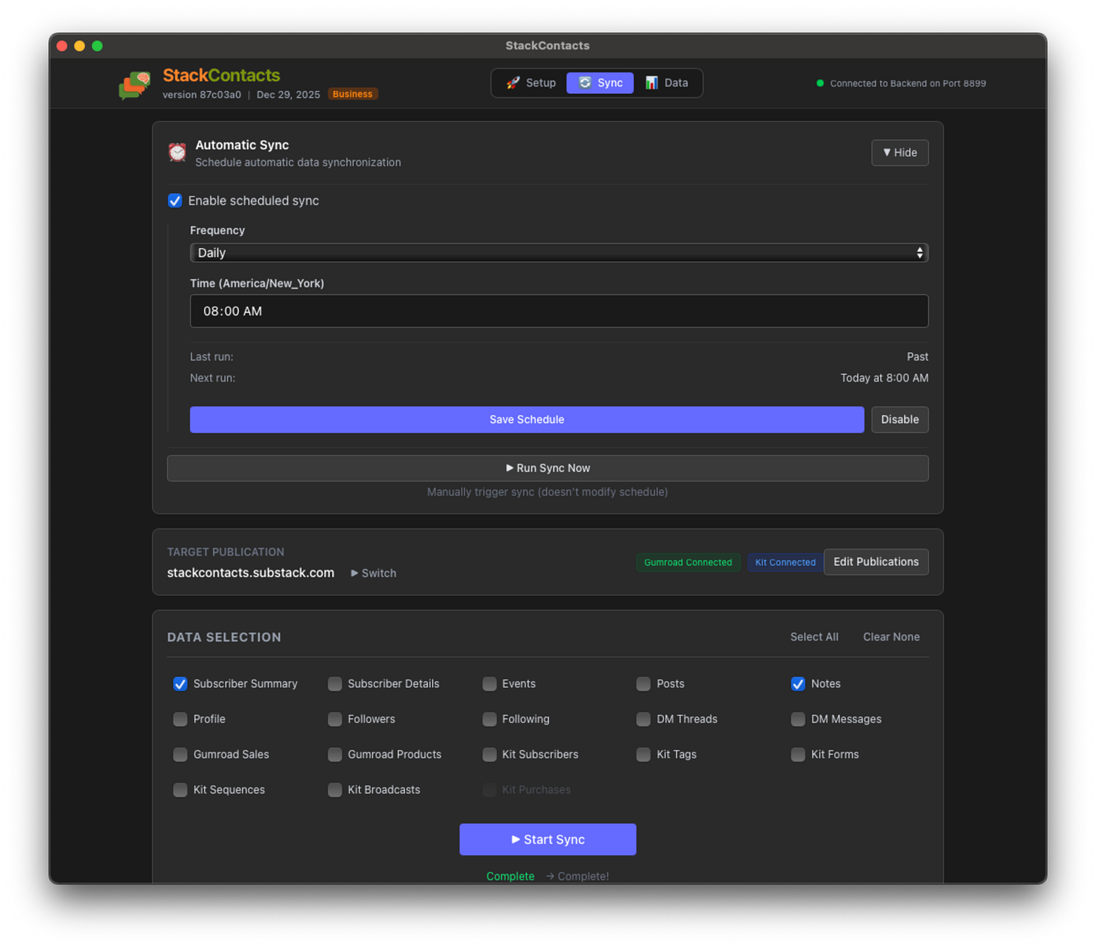This screenshot has width=1096, height=949.
Task: Enable the Gumroad Products checkbox
Action: pos(335,755)
